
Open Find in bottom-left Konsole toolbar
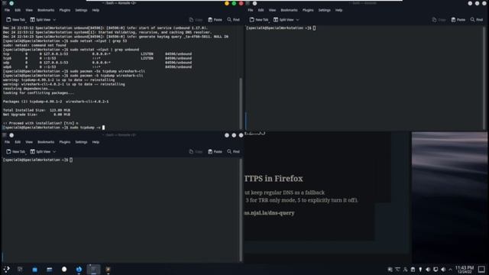click(233, 151)
